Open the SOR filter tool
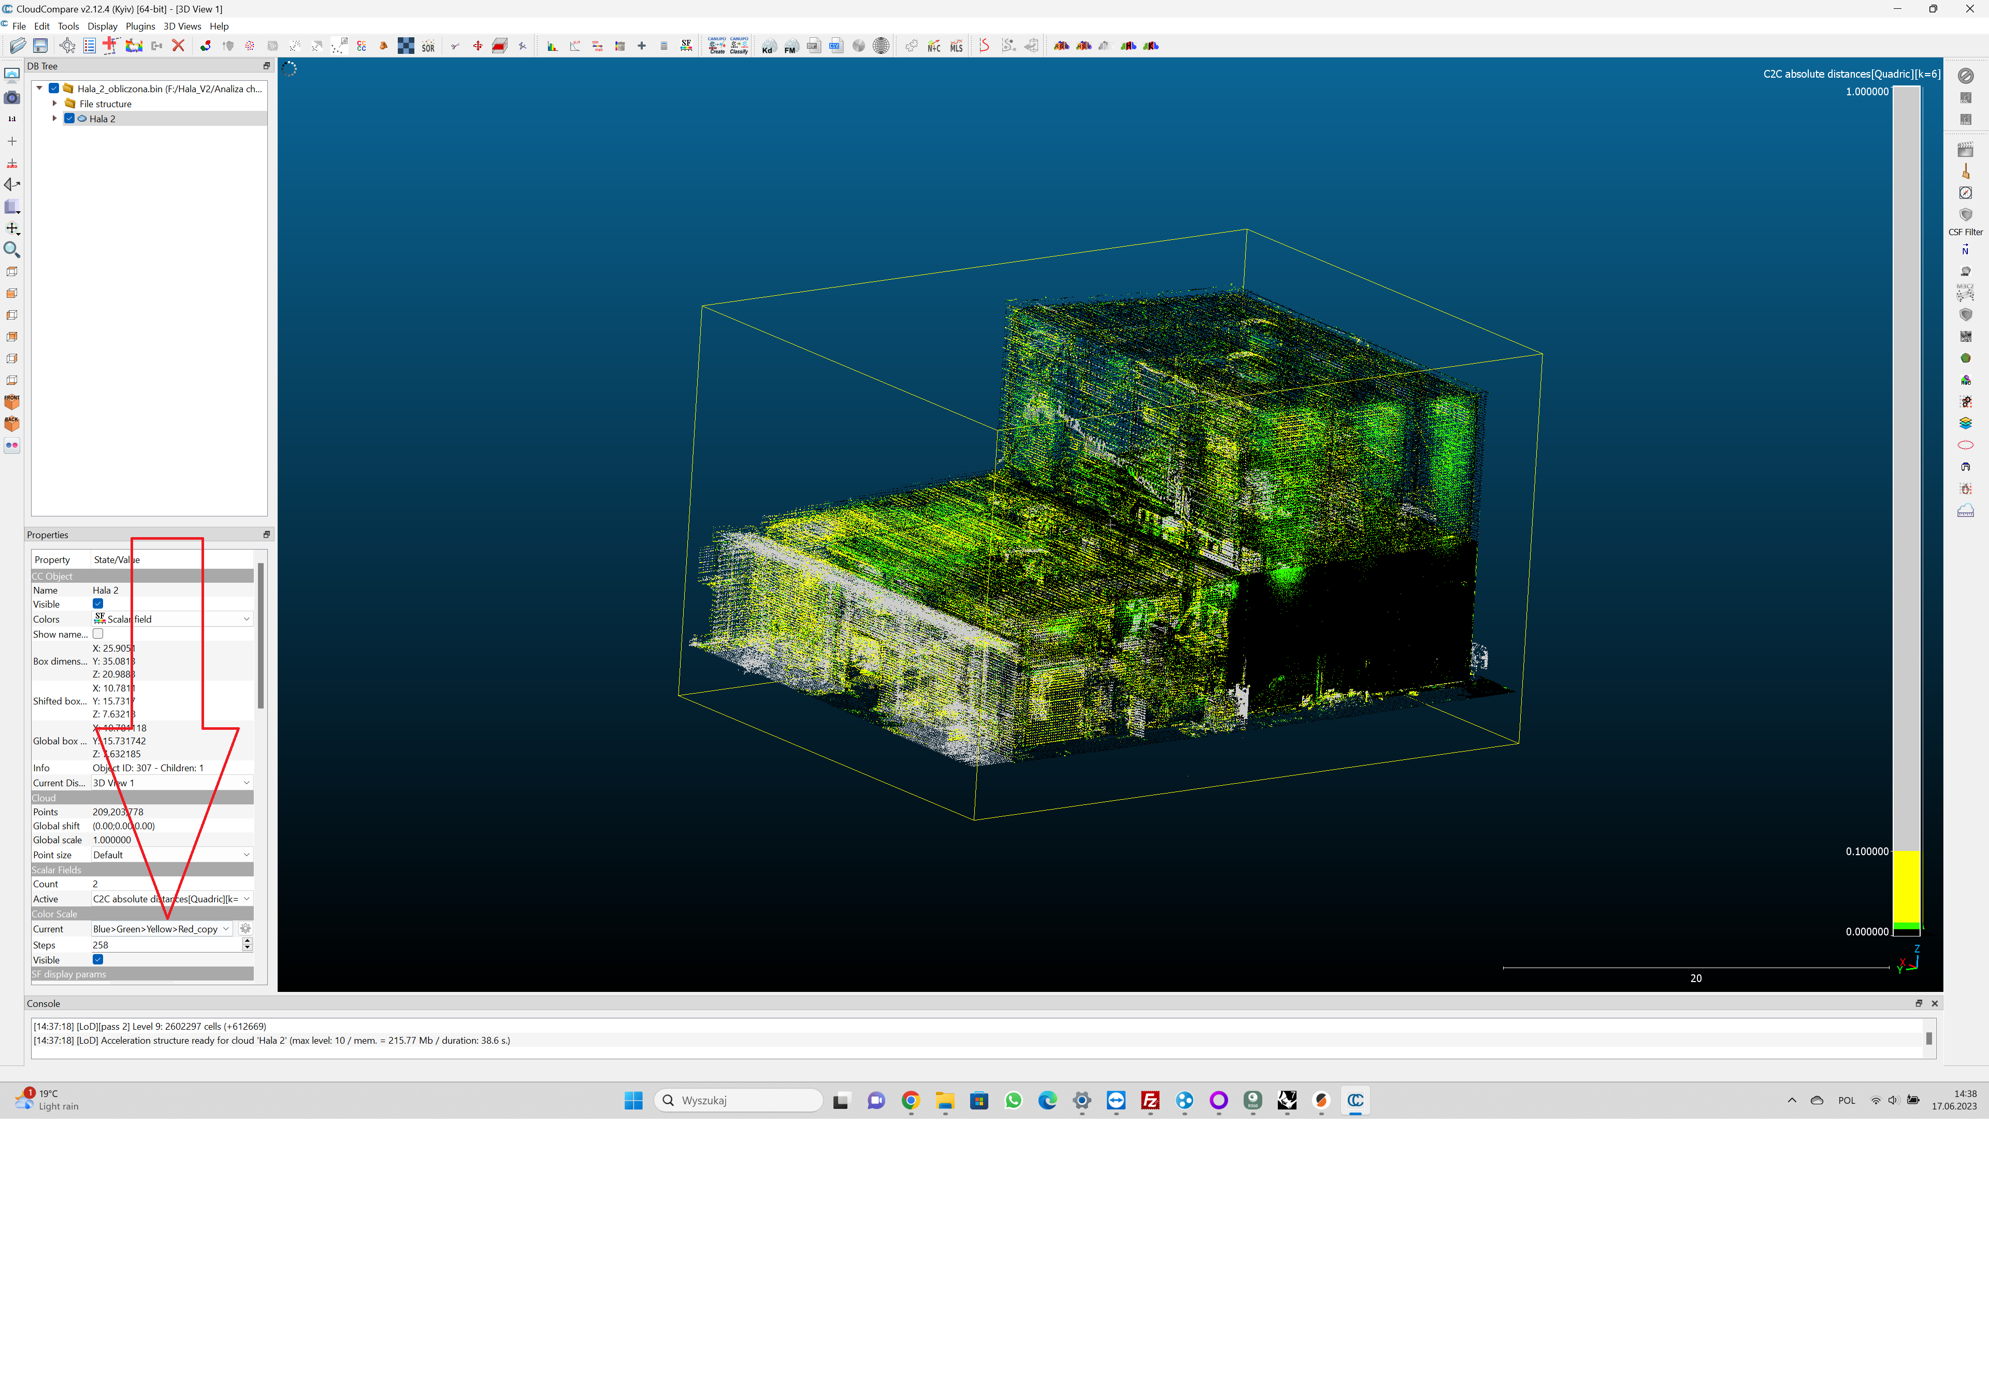The height and width of the screenshot is (1384, 1989). (428, 46)
